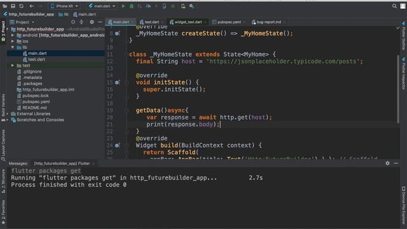The height and width of the screenshot is (229, 407).
Task: Click override gutter icon on line 24
Action: 117,146
